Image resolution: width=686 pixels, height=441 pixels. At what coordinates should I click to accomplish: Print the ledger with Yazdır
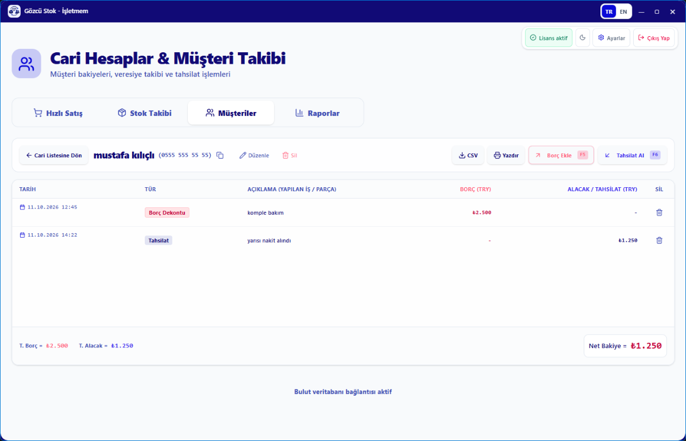point(506,156)
